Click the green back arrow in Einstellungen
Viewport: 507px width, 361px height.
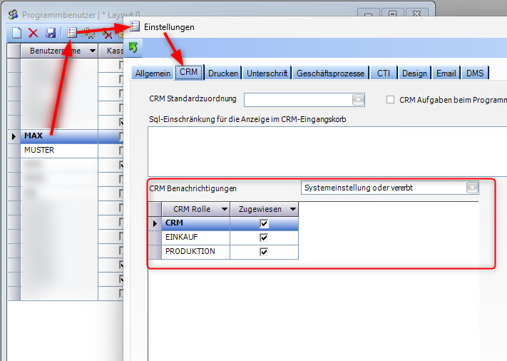(x=133, y=49)
